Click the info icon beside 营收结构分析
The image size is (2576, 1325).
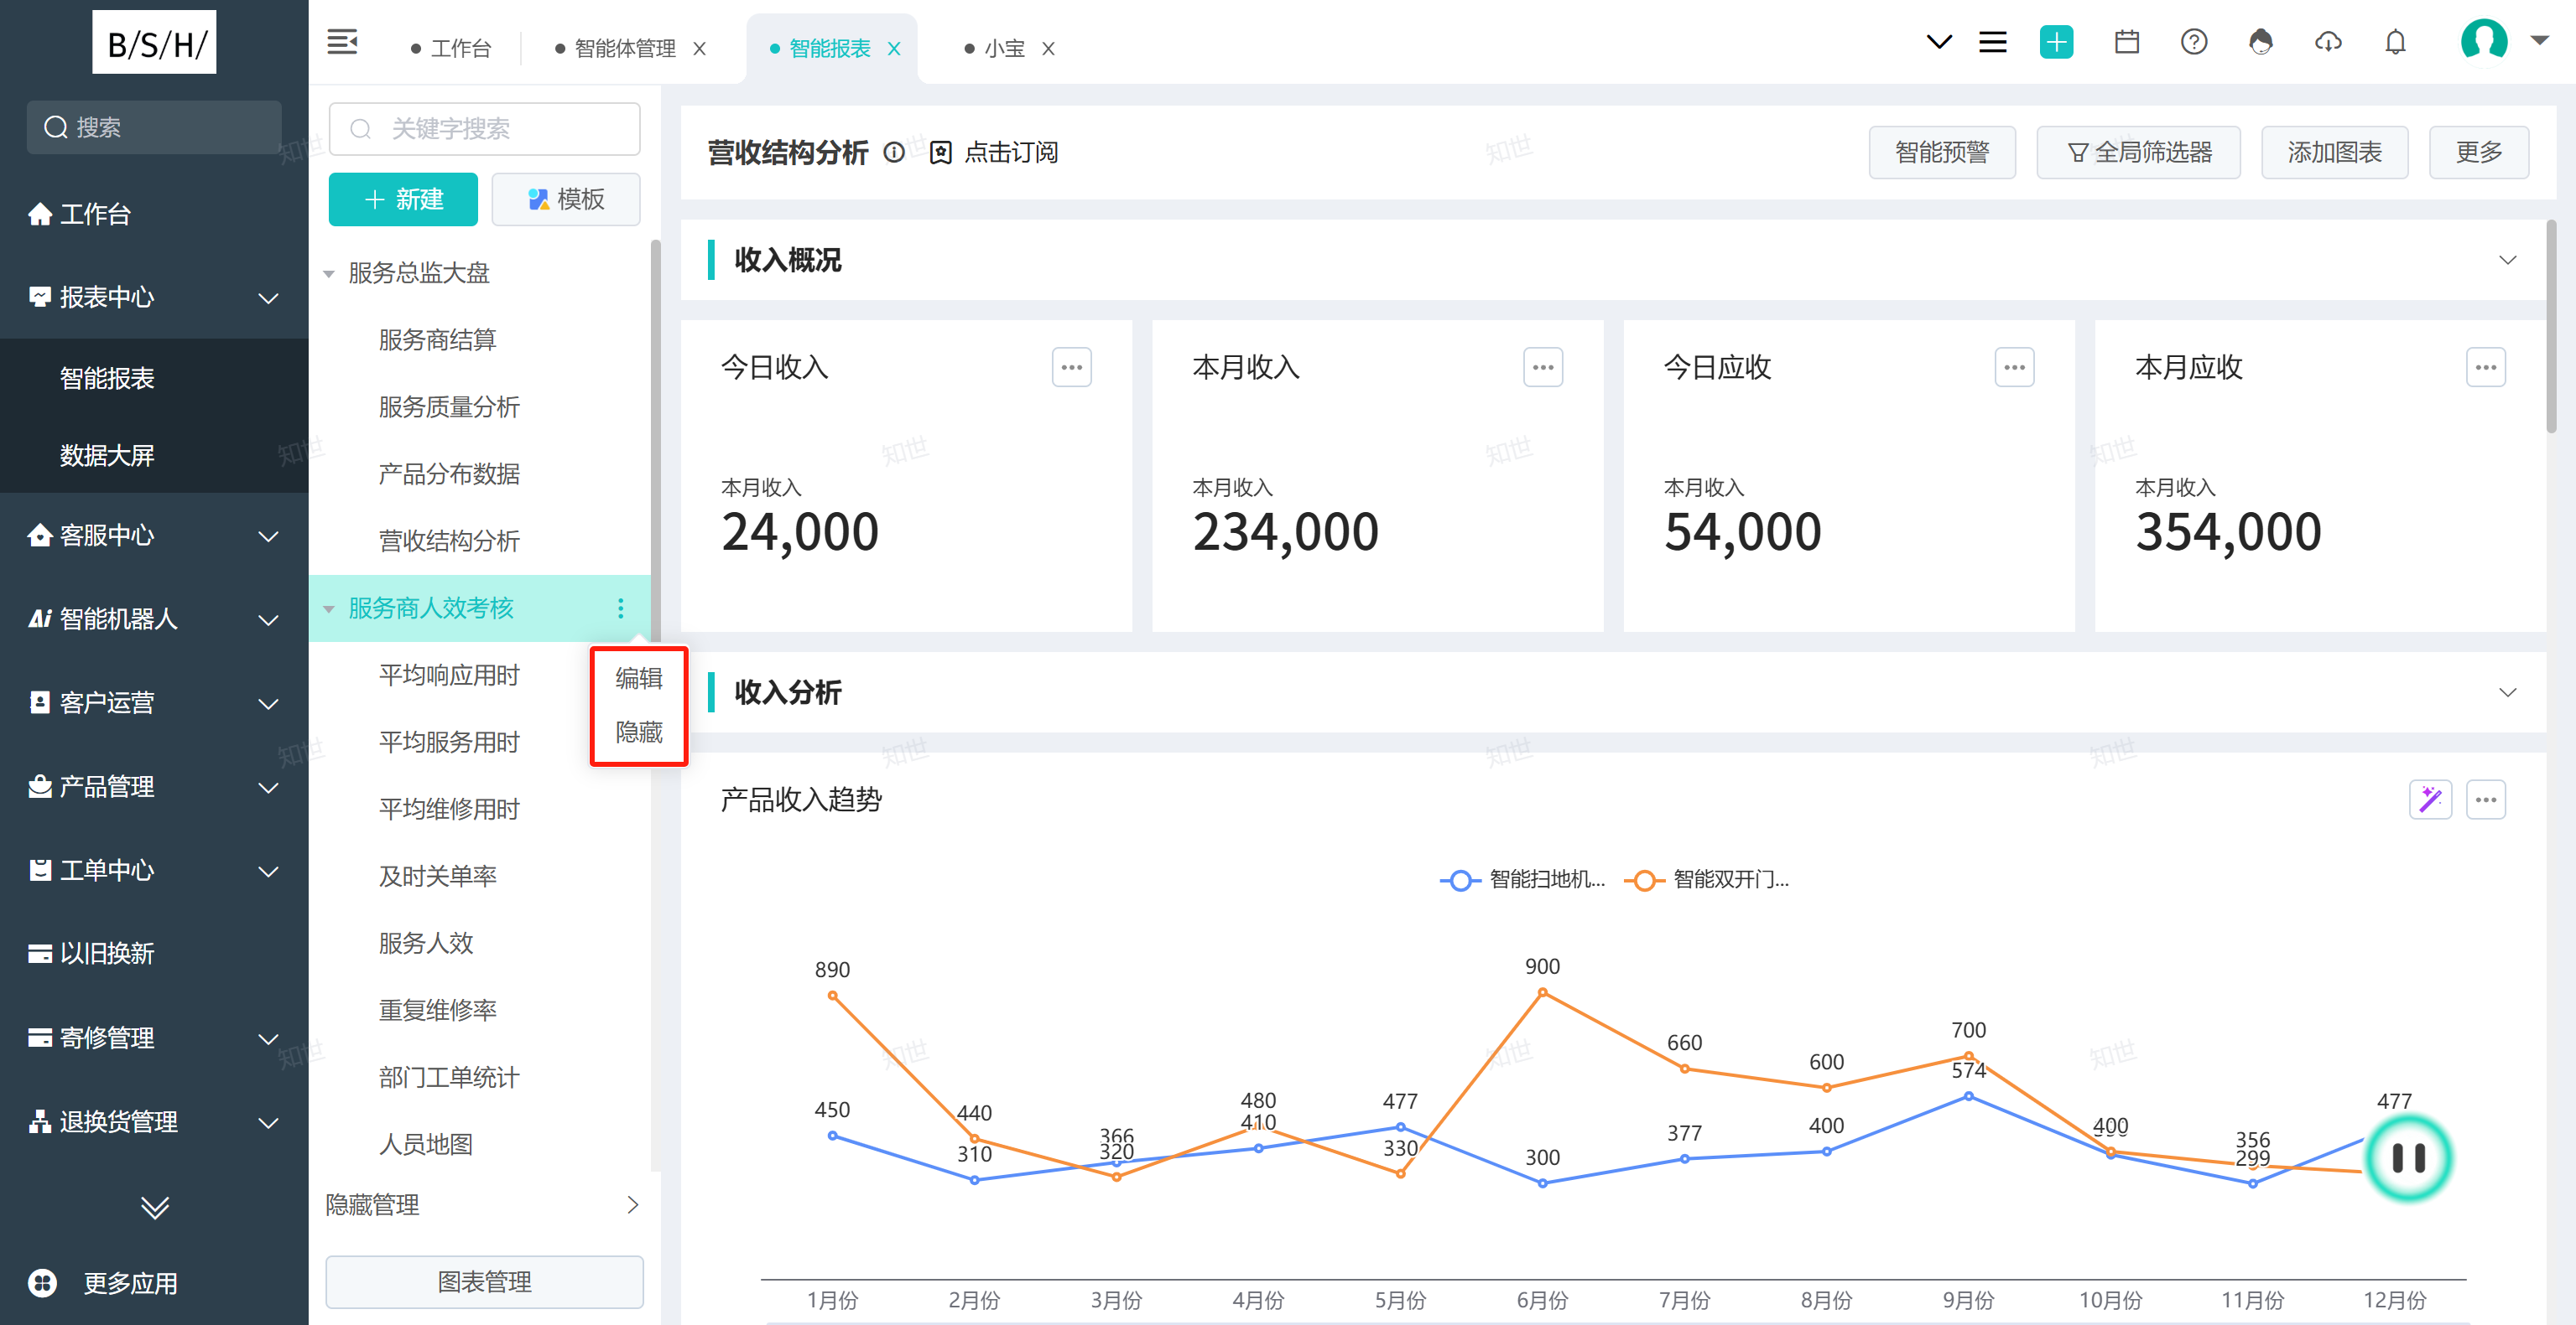pyautogui.click(x=894, y=152)
